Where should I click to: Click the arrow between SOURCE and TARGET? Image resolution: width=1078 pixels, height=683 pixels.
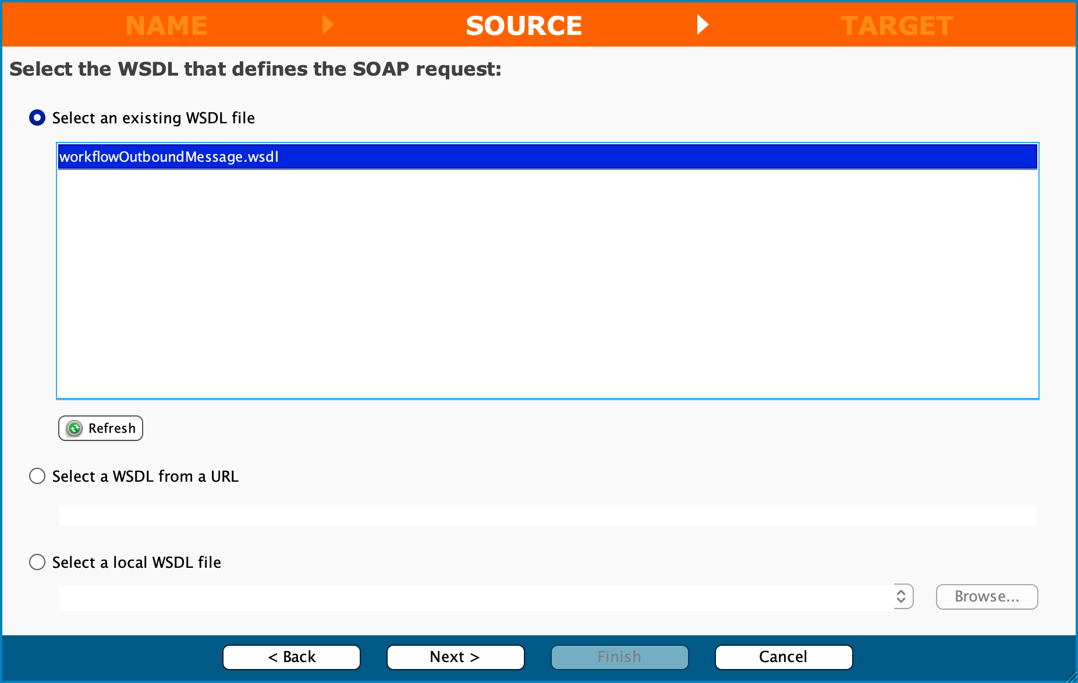pyautogui.click(x=703, y=25)
